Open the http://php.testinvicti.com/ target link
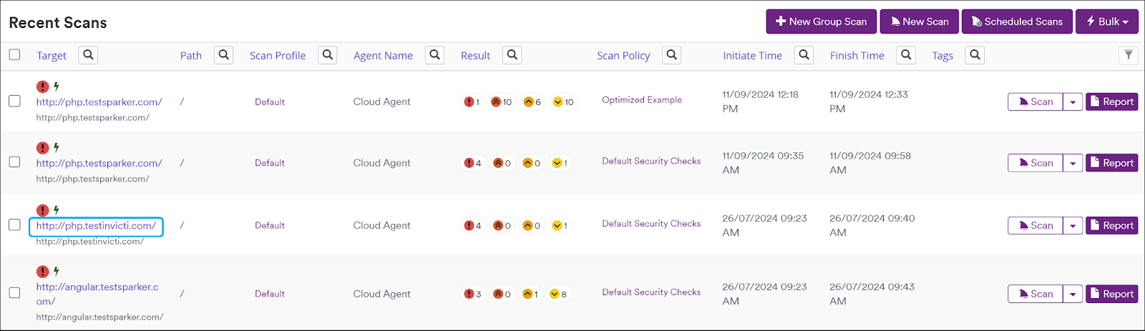Image resolution: width=1145 pixels, height=331 pixels. point(96,226)
